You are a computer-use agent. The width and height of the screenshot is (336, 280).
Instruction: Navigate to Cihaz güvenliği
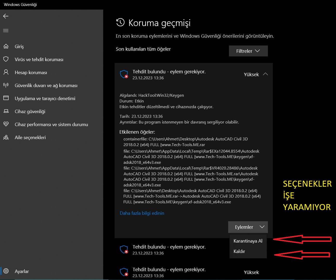tap(30, 111)
